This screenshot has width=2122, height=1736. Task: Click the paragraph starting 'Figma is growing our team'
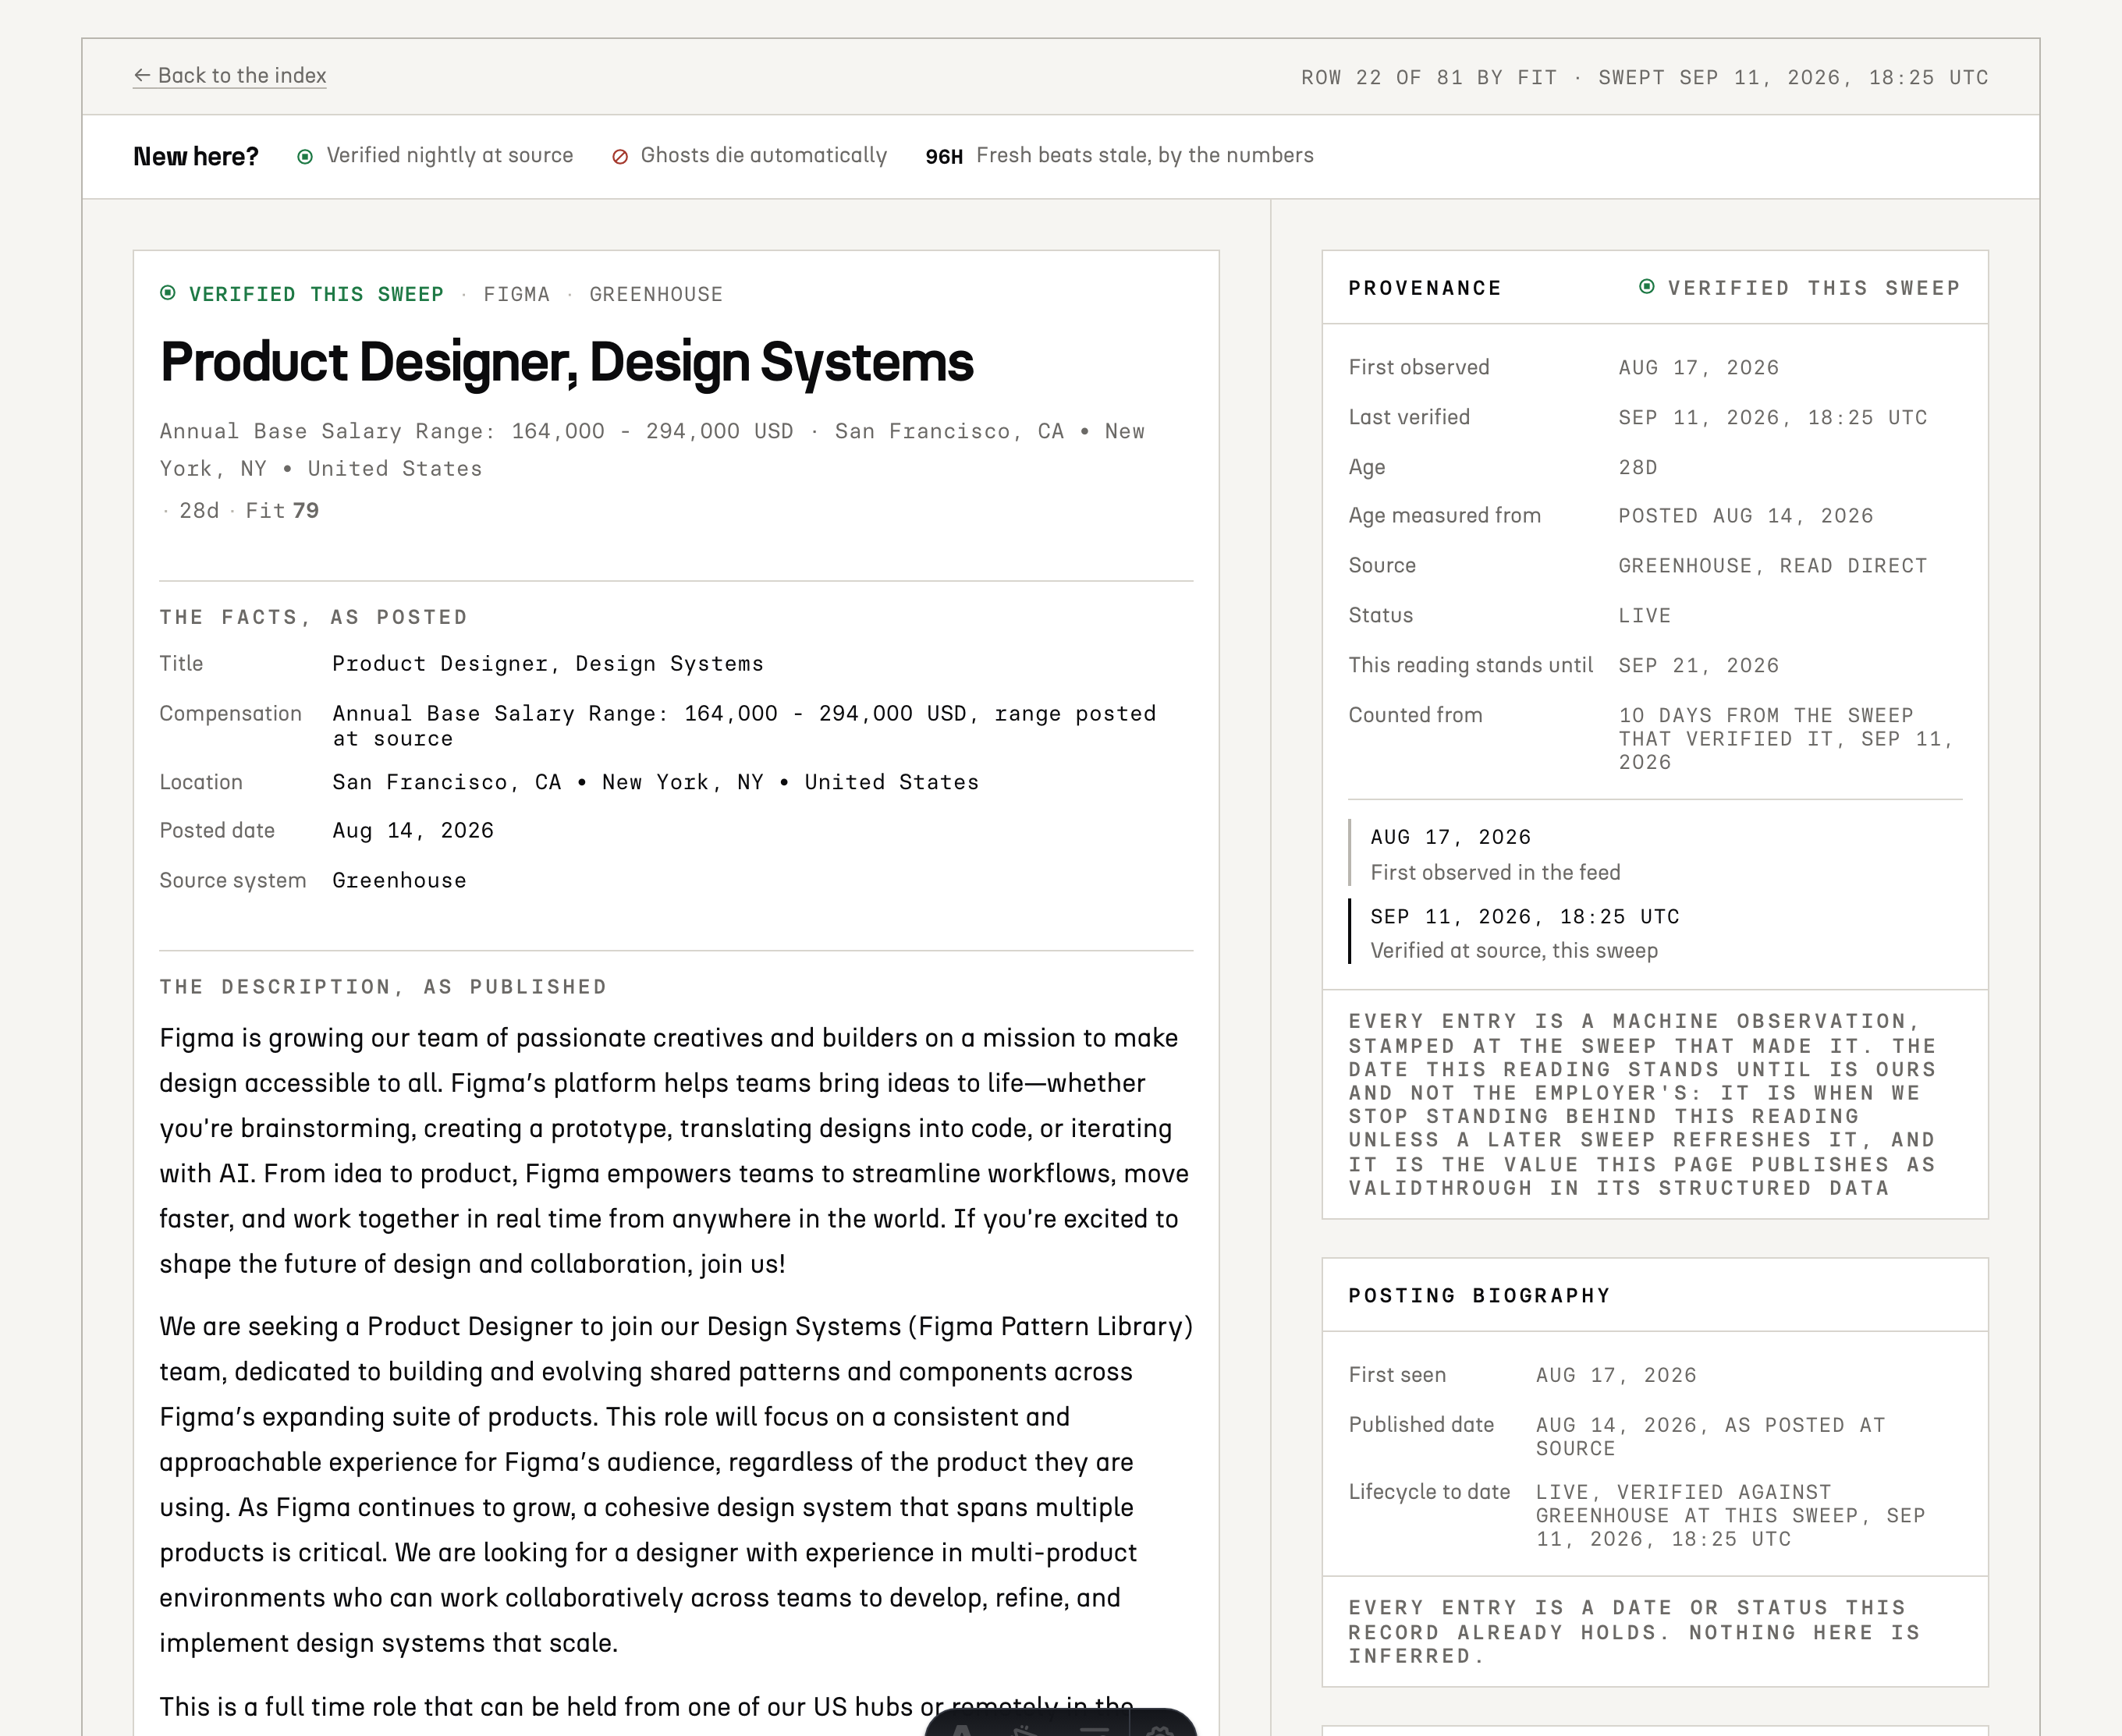click(674, 1151)
